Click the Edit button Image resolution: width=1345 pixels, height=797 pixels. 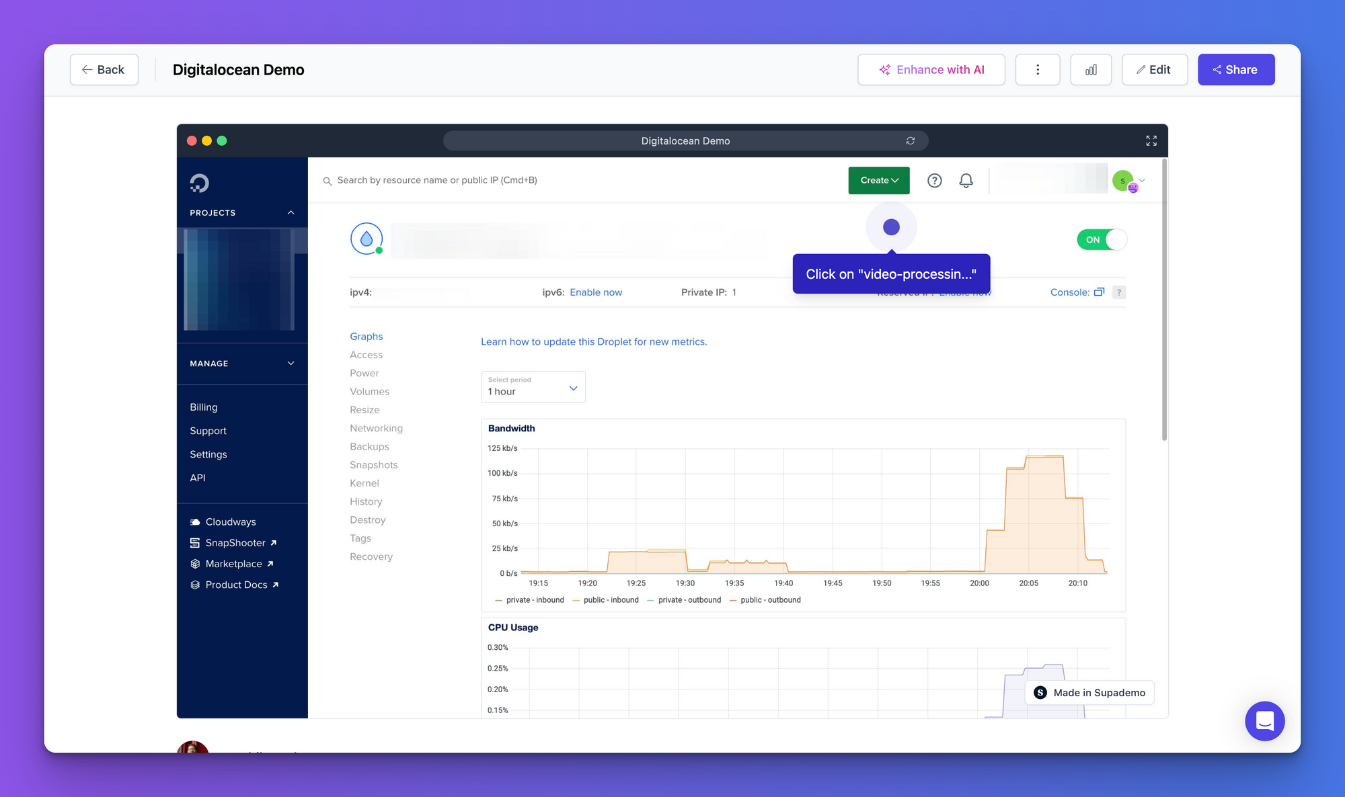tap(1155, 70)
